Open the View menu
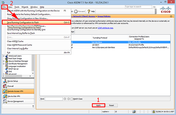 click(x=10, y=7)
